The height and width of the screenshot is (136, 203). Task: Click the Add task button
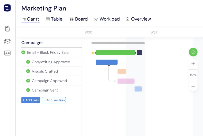click(x=31, y=100)
